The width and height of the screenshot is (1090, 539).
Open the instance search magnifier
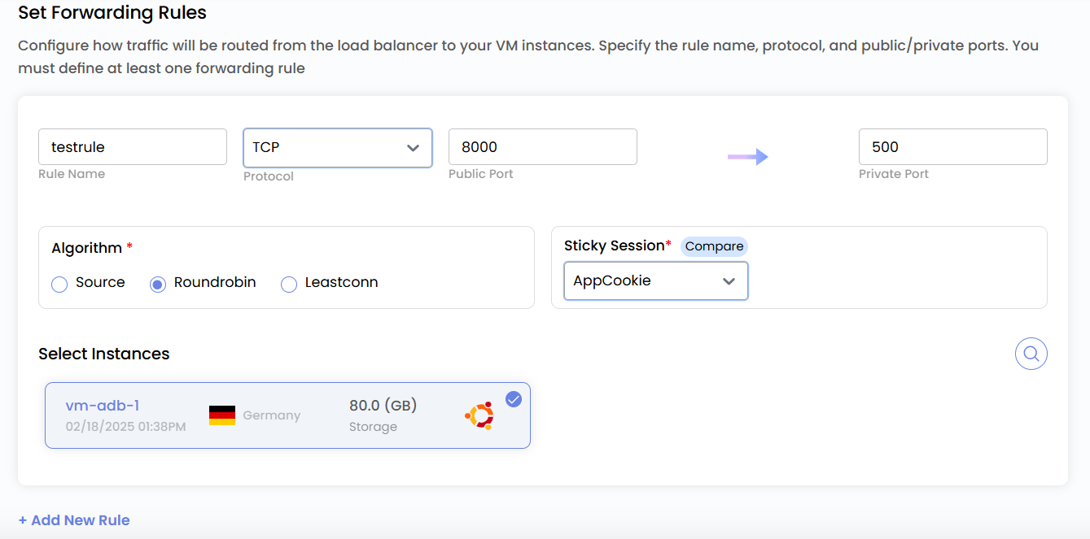[1031, 353]
